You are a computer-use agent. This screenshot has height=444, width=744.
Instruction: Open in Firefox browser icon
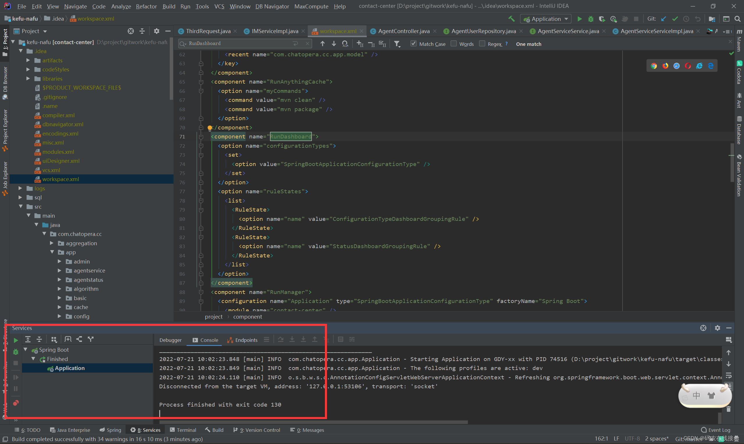tap(665, 66)
